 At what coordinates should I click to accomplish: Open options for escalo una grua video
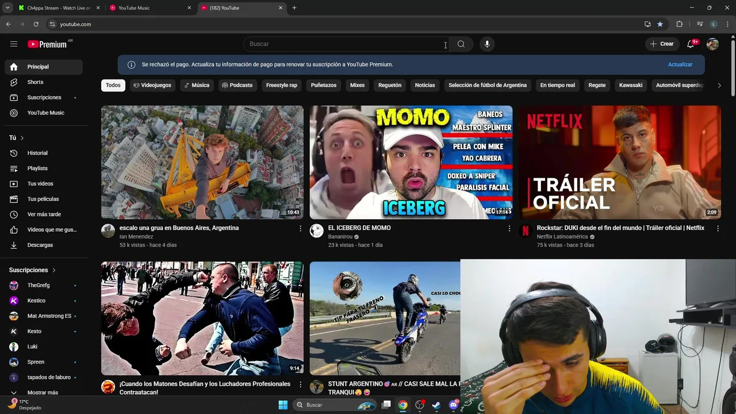[x=300, y=228]
